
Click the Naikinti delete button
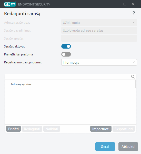tap(52, 129)
